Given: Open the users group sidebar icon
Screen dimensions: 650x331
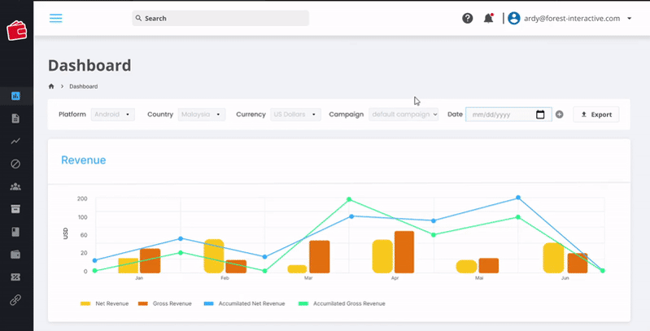Looking at the screenshot, I should click(x=15, y=186).
